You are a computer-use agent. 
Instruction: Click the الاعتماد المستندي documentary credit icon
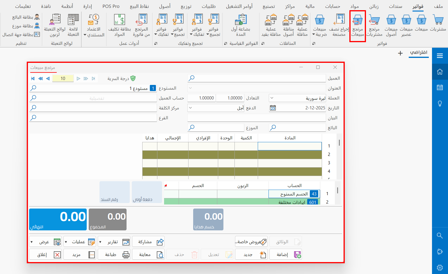coord(94,26)
